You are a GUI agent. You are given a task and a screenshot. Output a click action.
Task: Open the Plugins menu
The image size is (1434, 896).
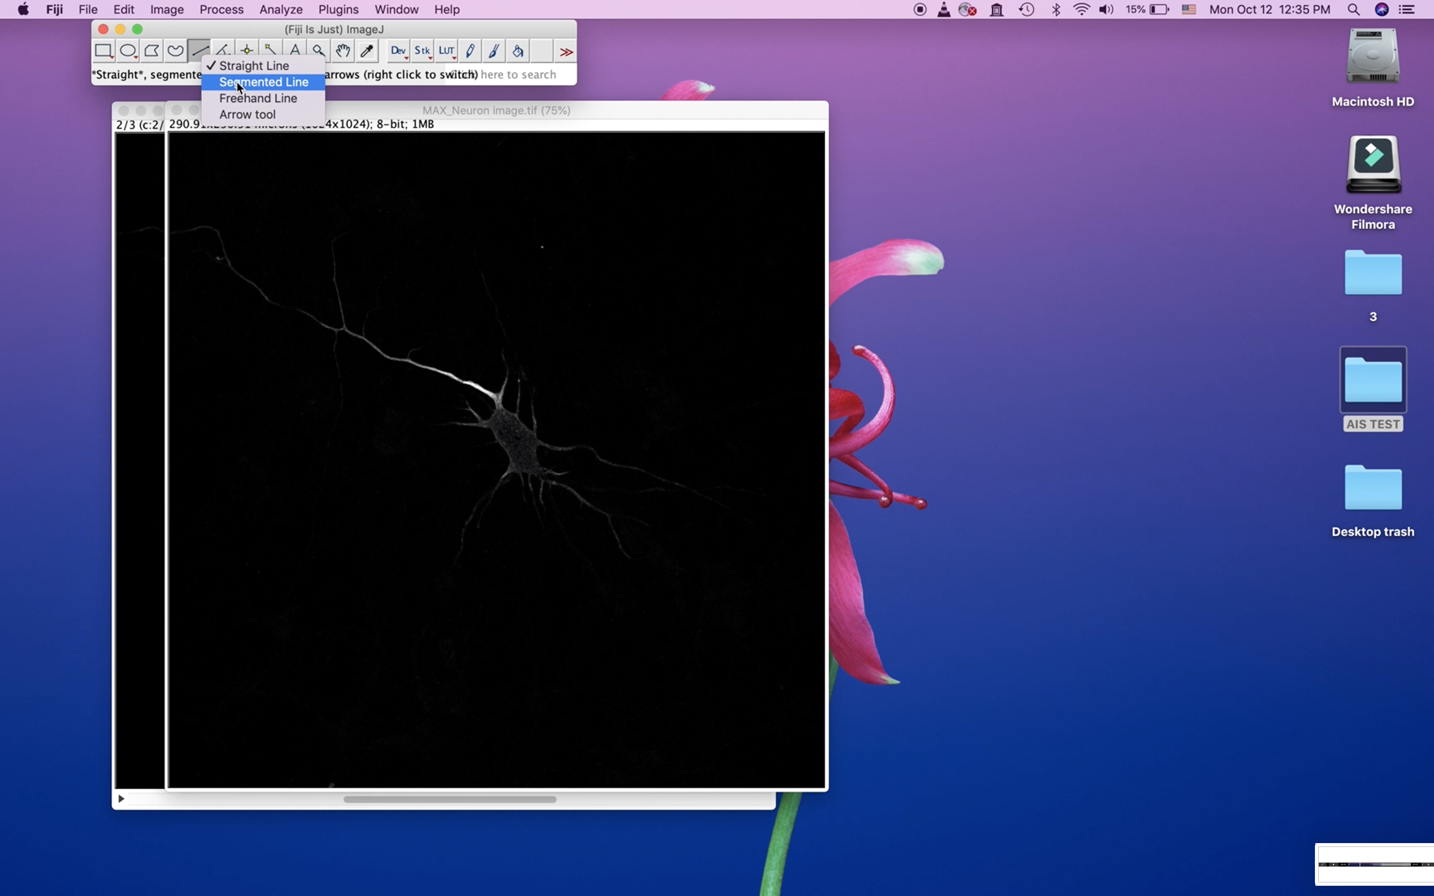pyautogui.click(x=338, y=9)
